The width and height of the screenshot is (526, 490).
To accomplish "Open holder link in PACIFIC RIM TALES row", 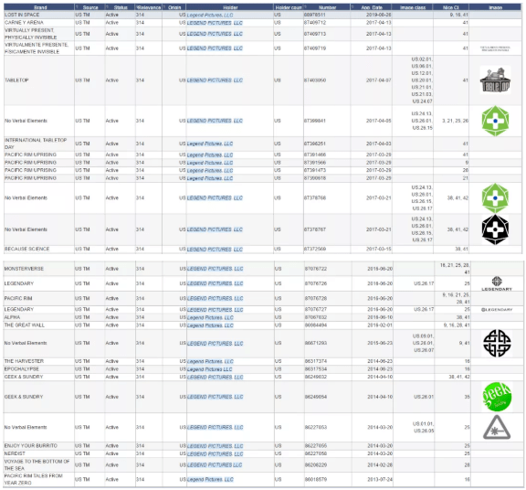I will (210, 480).
